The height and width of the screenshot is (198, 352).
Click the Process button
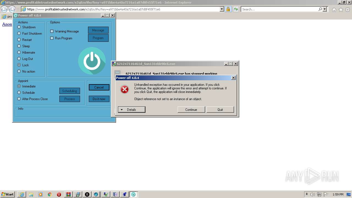(x=70, y=99)
